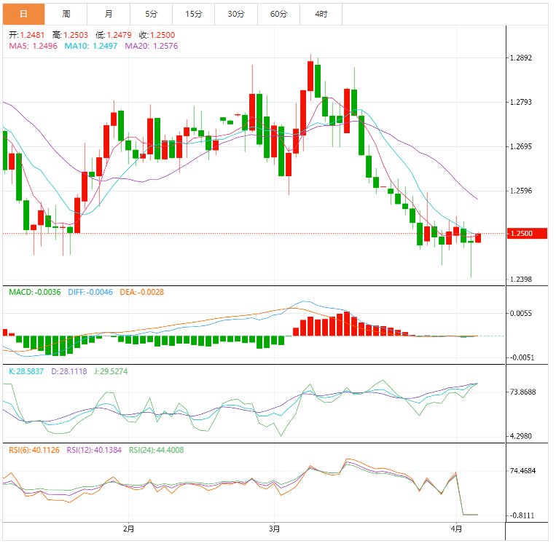The height and width of the screenshot is (546, 556).
Task: Select the 30分 interval tab
Action: (x=236, y=14)
